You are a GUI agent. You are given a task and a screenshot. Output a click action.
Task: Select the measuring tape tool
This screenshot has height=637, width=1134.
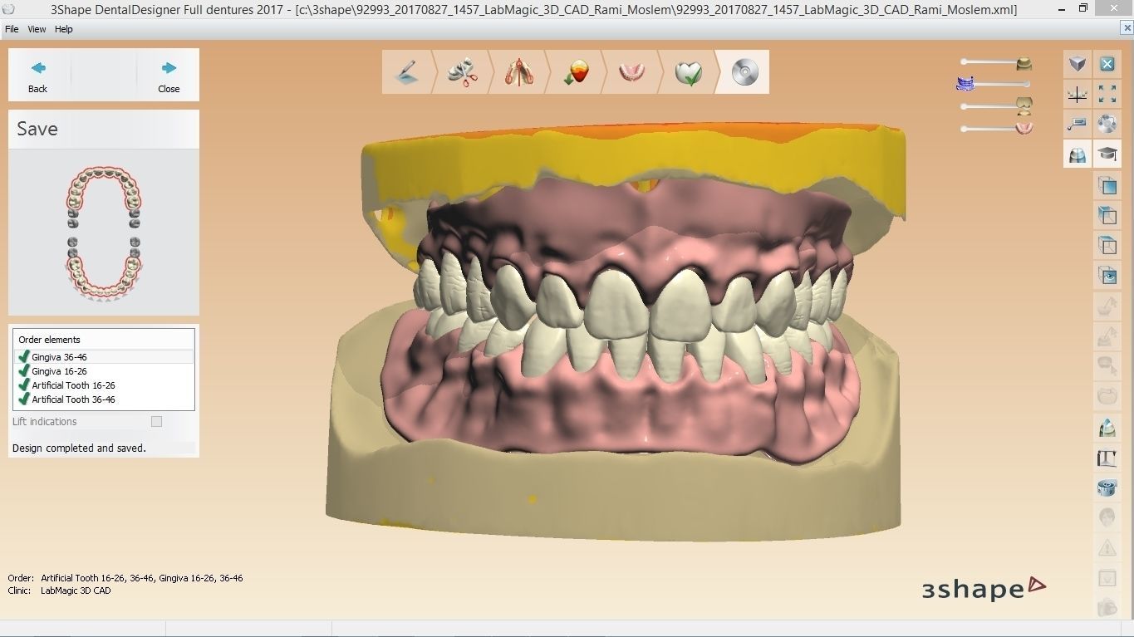click(1107, 488)
